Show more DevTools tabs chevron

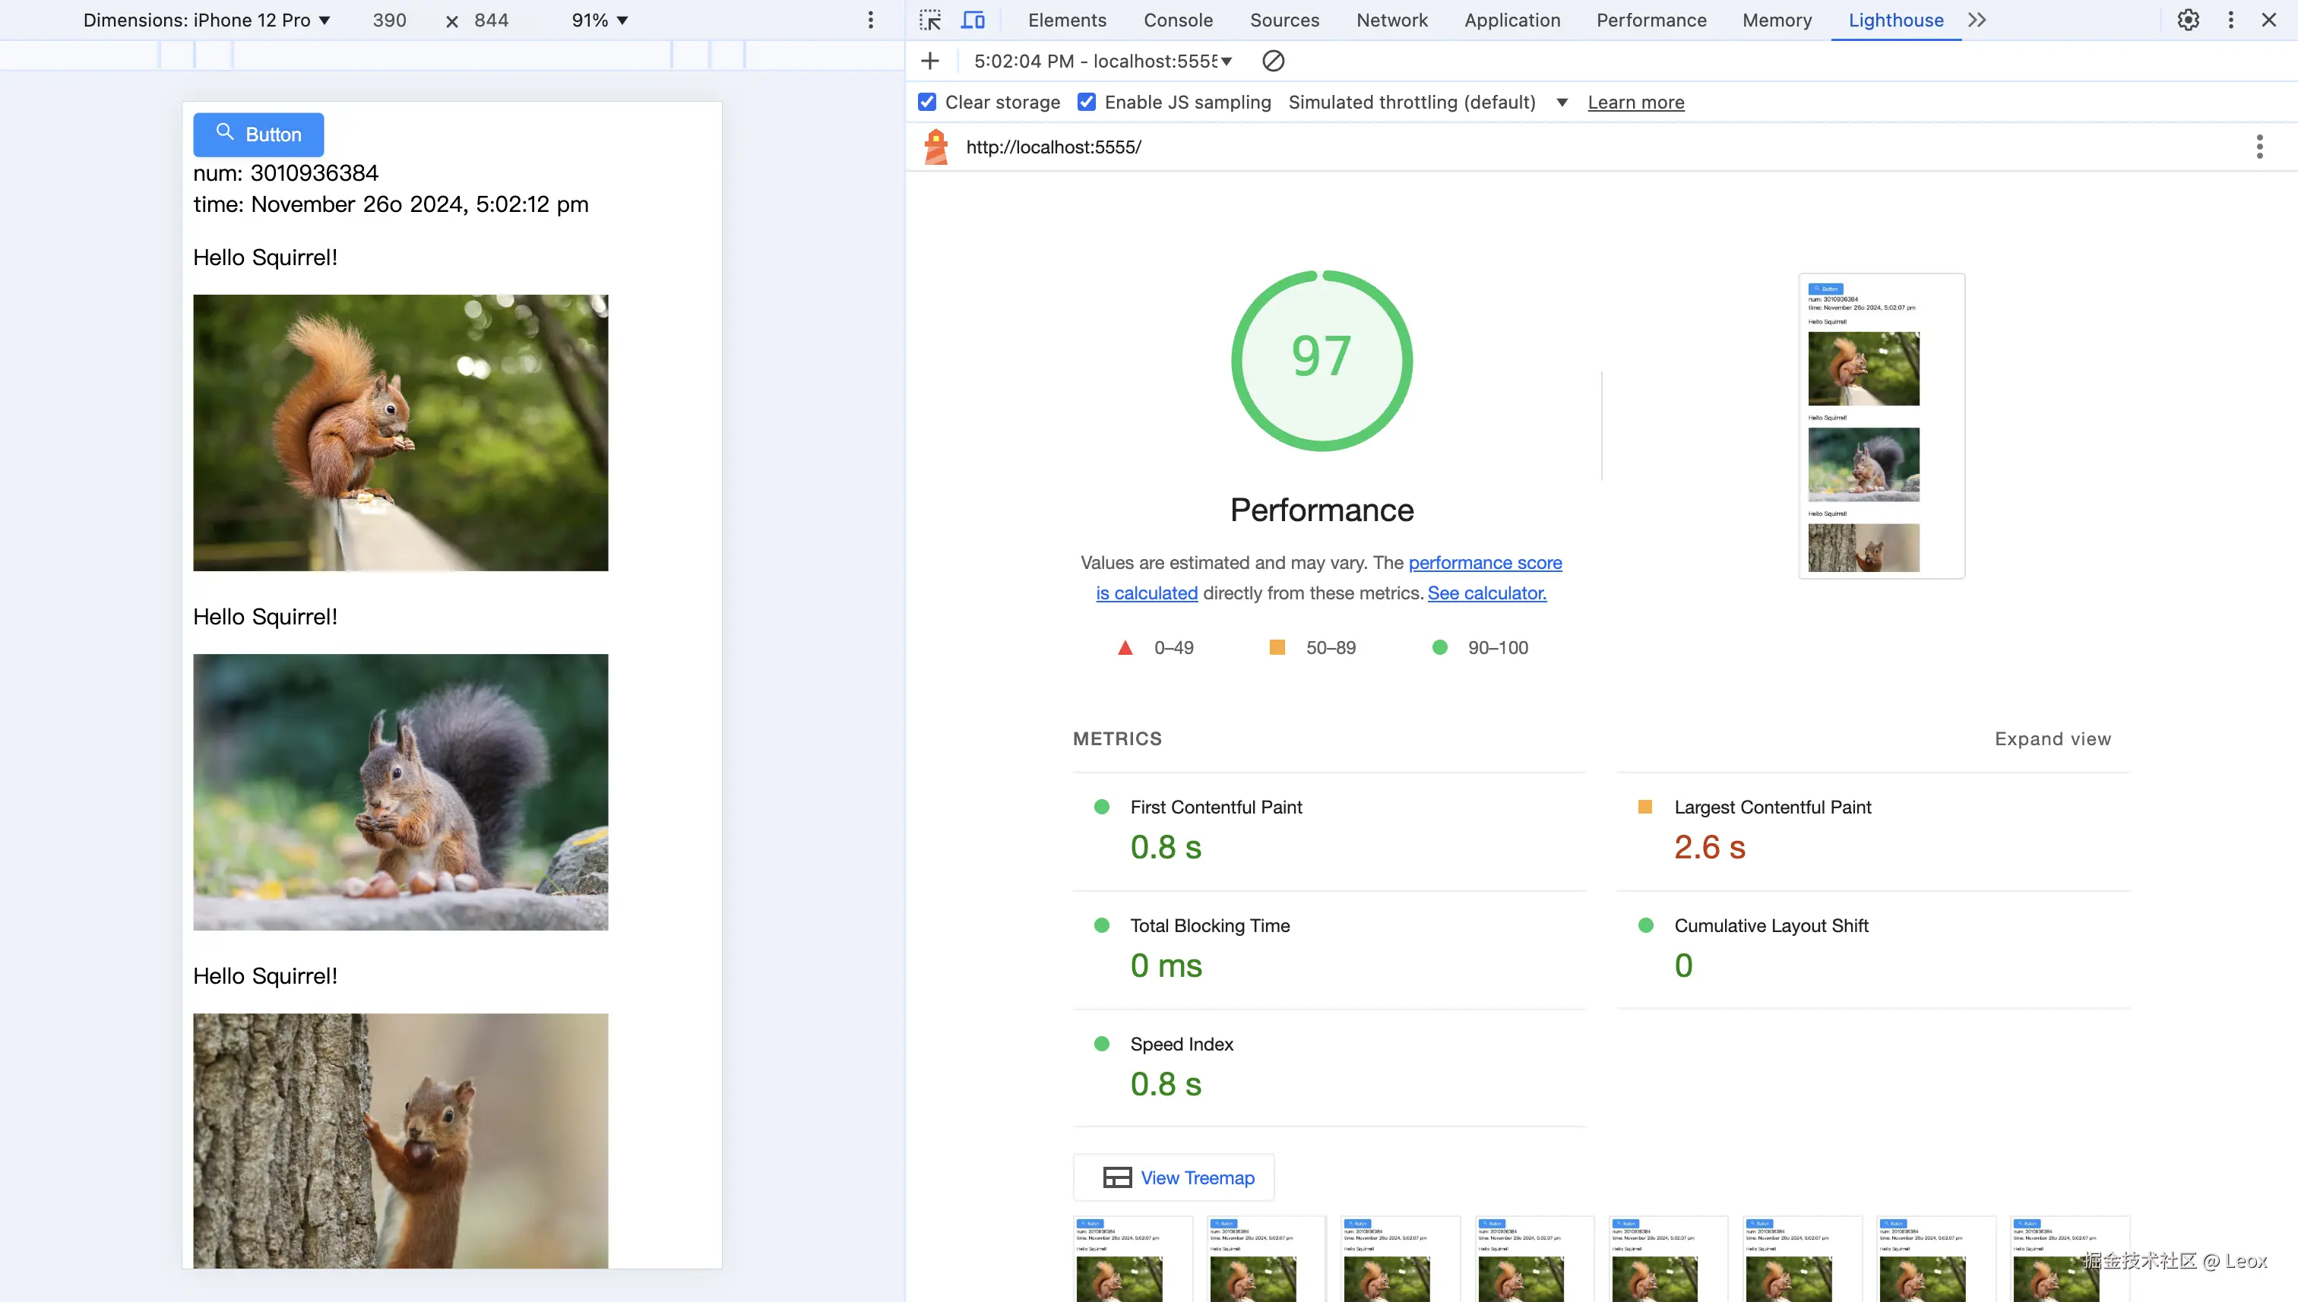tap(1977, 20)
